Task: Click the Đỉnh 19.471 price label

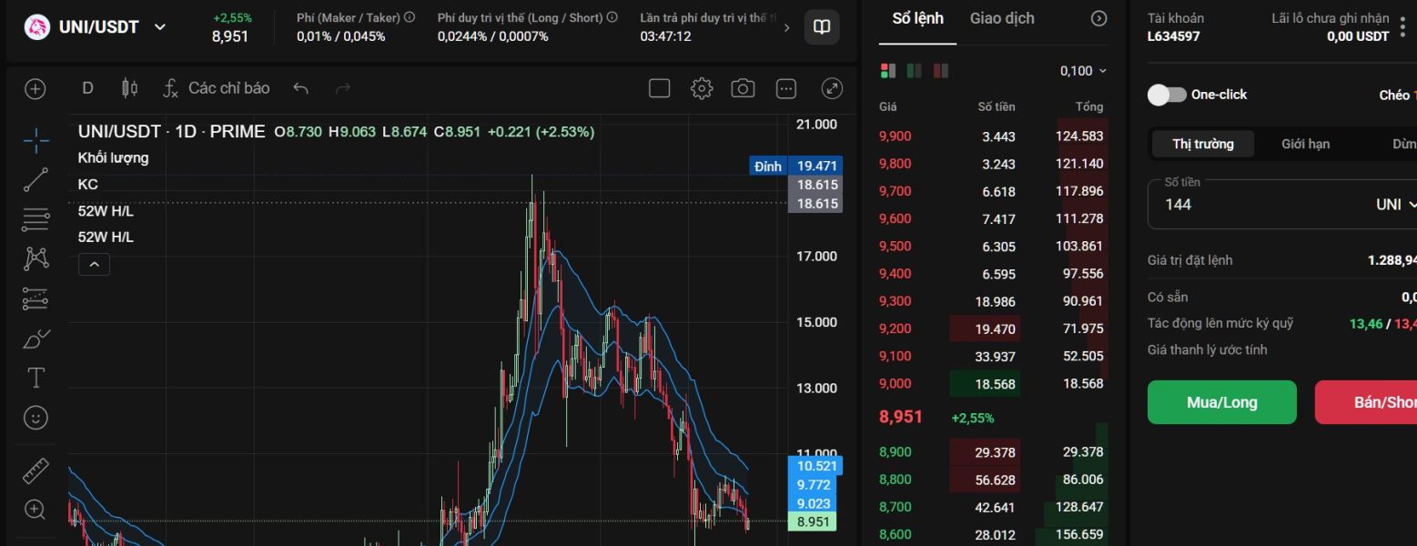Action: pos(795,166)
